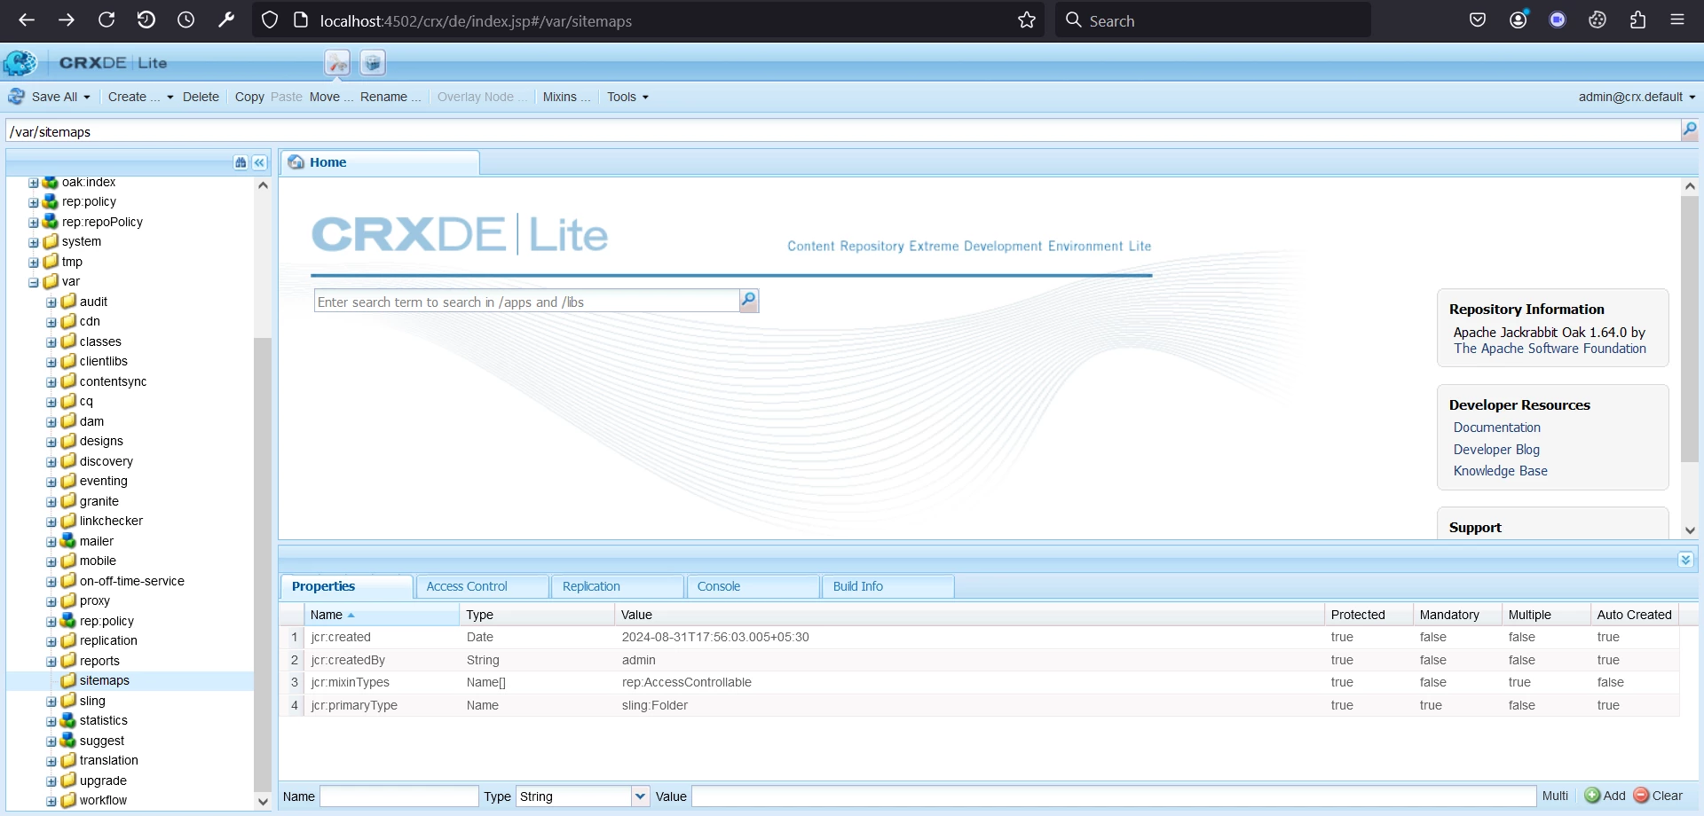Click the binoculars icon above the tree
1704x816 pixels.
pos(241,162)
